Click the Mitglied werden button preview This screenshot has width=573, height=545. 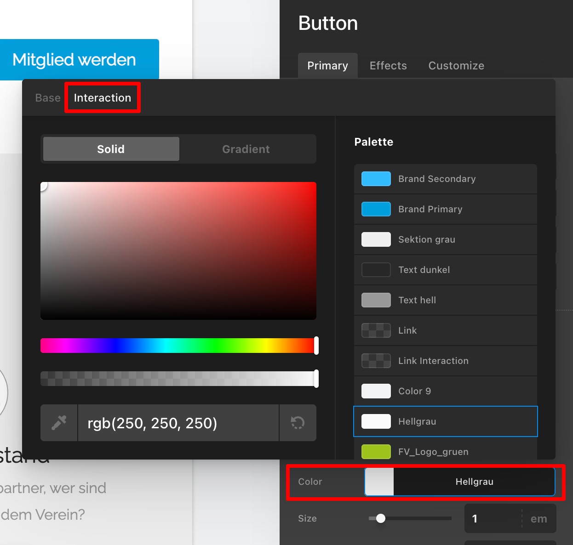[x=74, y=60]
